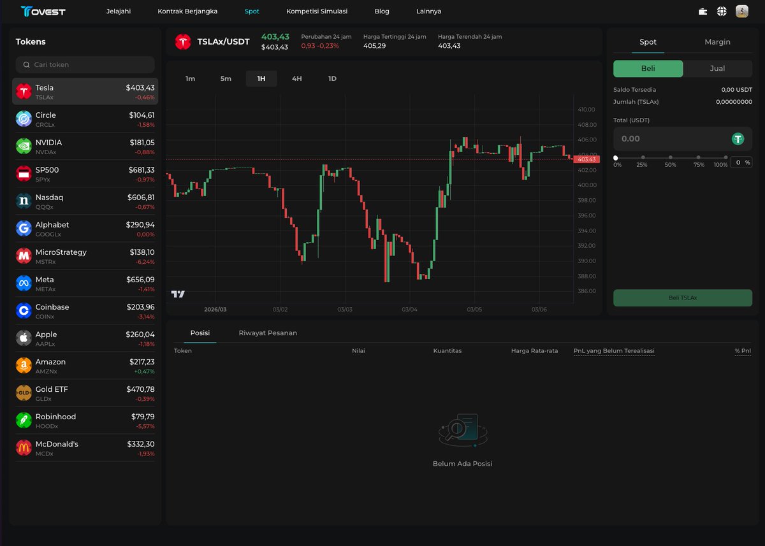
Task: Switch order side to Jual
Action: [717, 69]
